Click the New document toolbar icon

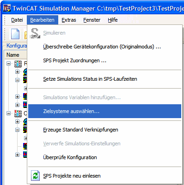tap(15, 34)
